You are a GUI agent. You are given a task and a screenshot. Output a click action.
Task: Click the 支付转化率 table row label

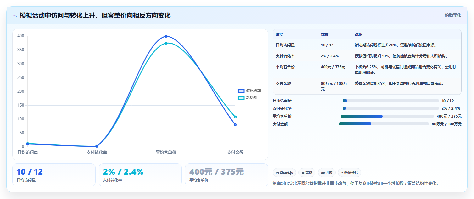pos(285,56)
